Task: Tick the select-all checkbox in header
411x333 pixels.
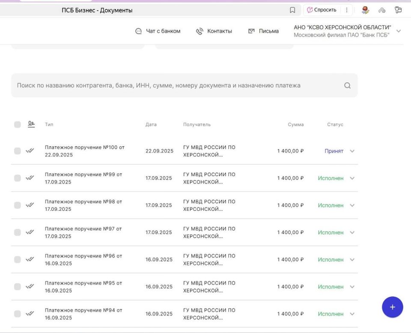Action: point(17,125)
